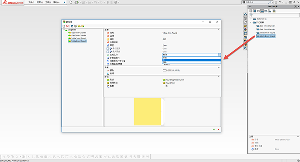Click the user login icon
This screenshot has width=300, height=162.
coord(276,2)
